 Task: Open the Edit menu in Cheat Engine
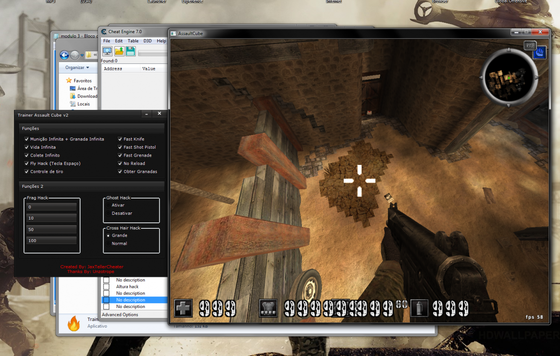point(119,41)
